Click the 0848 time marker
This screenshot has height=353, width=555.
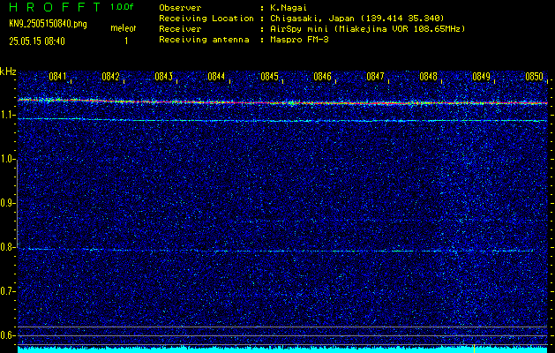point(428,77)
